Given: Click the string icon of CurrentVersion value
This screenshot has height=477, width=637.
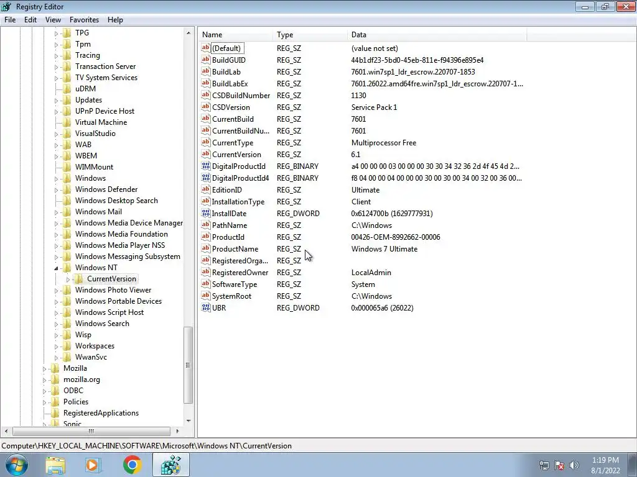Looking at the screenshot, I should pyautogui.click(x=205, y=154).
